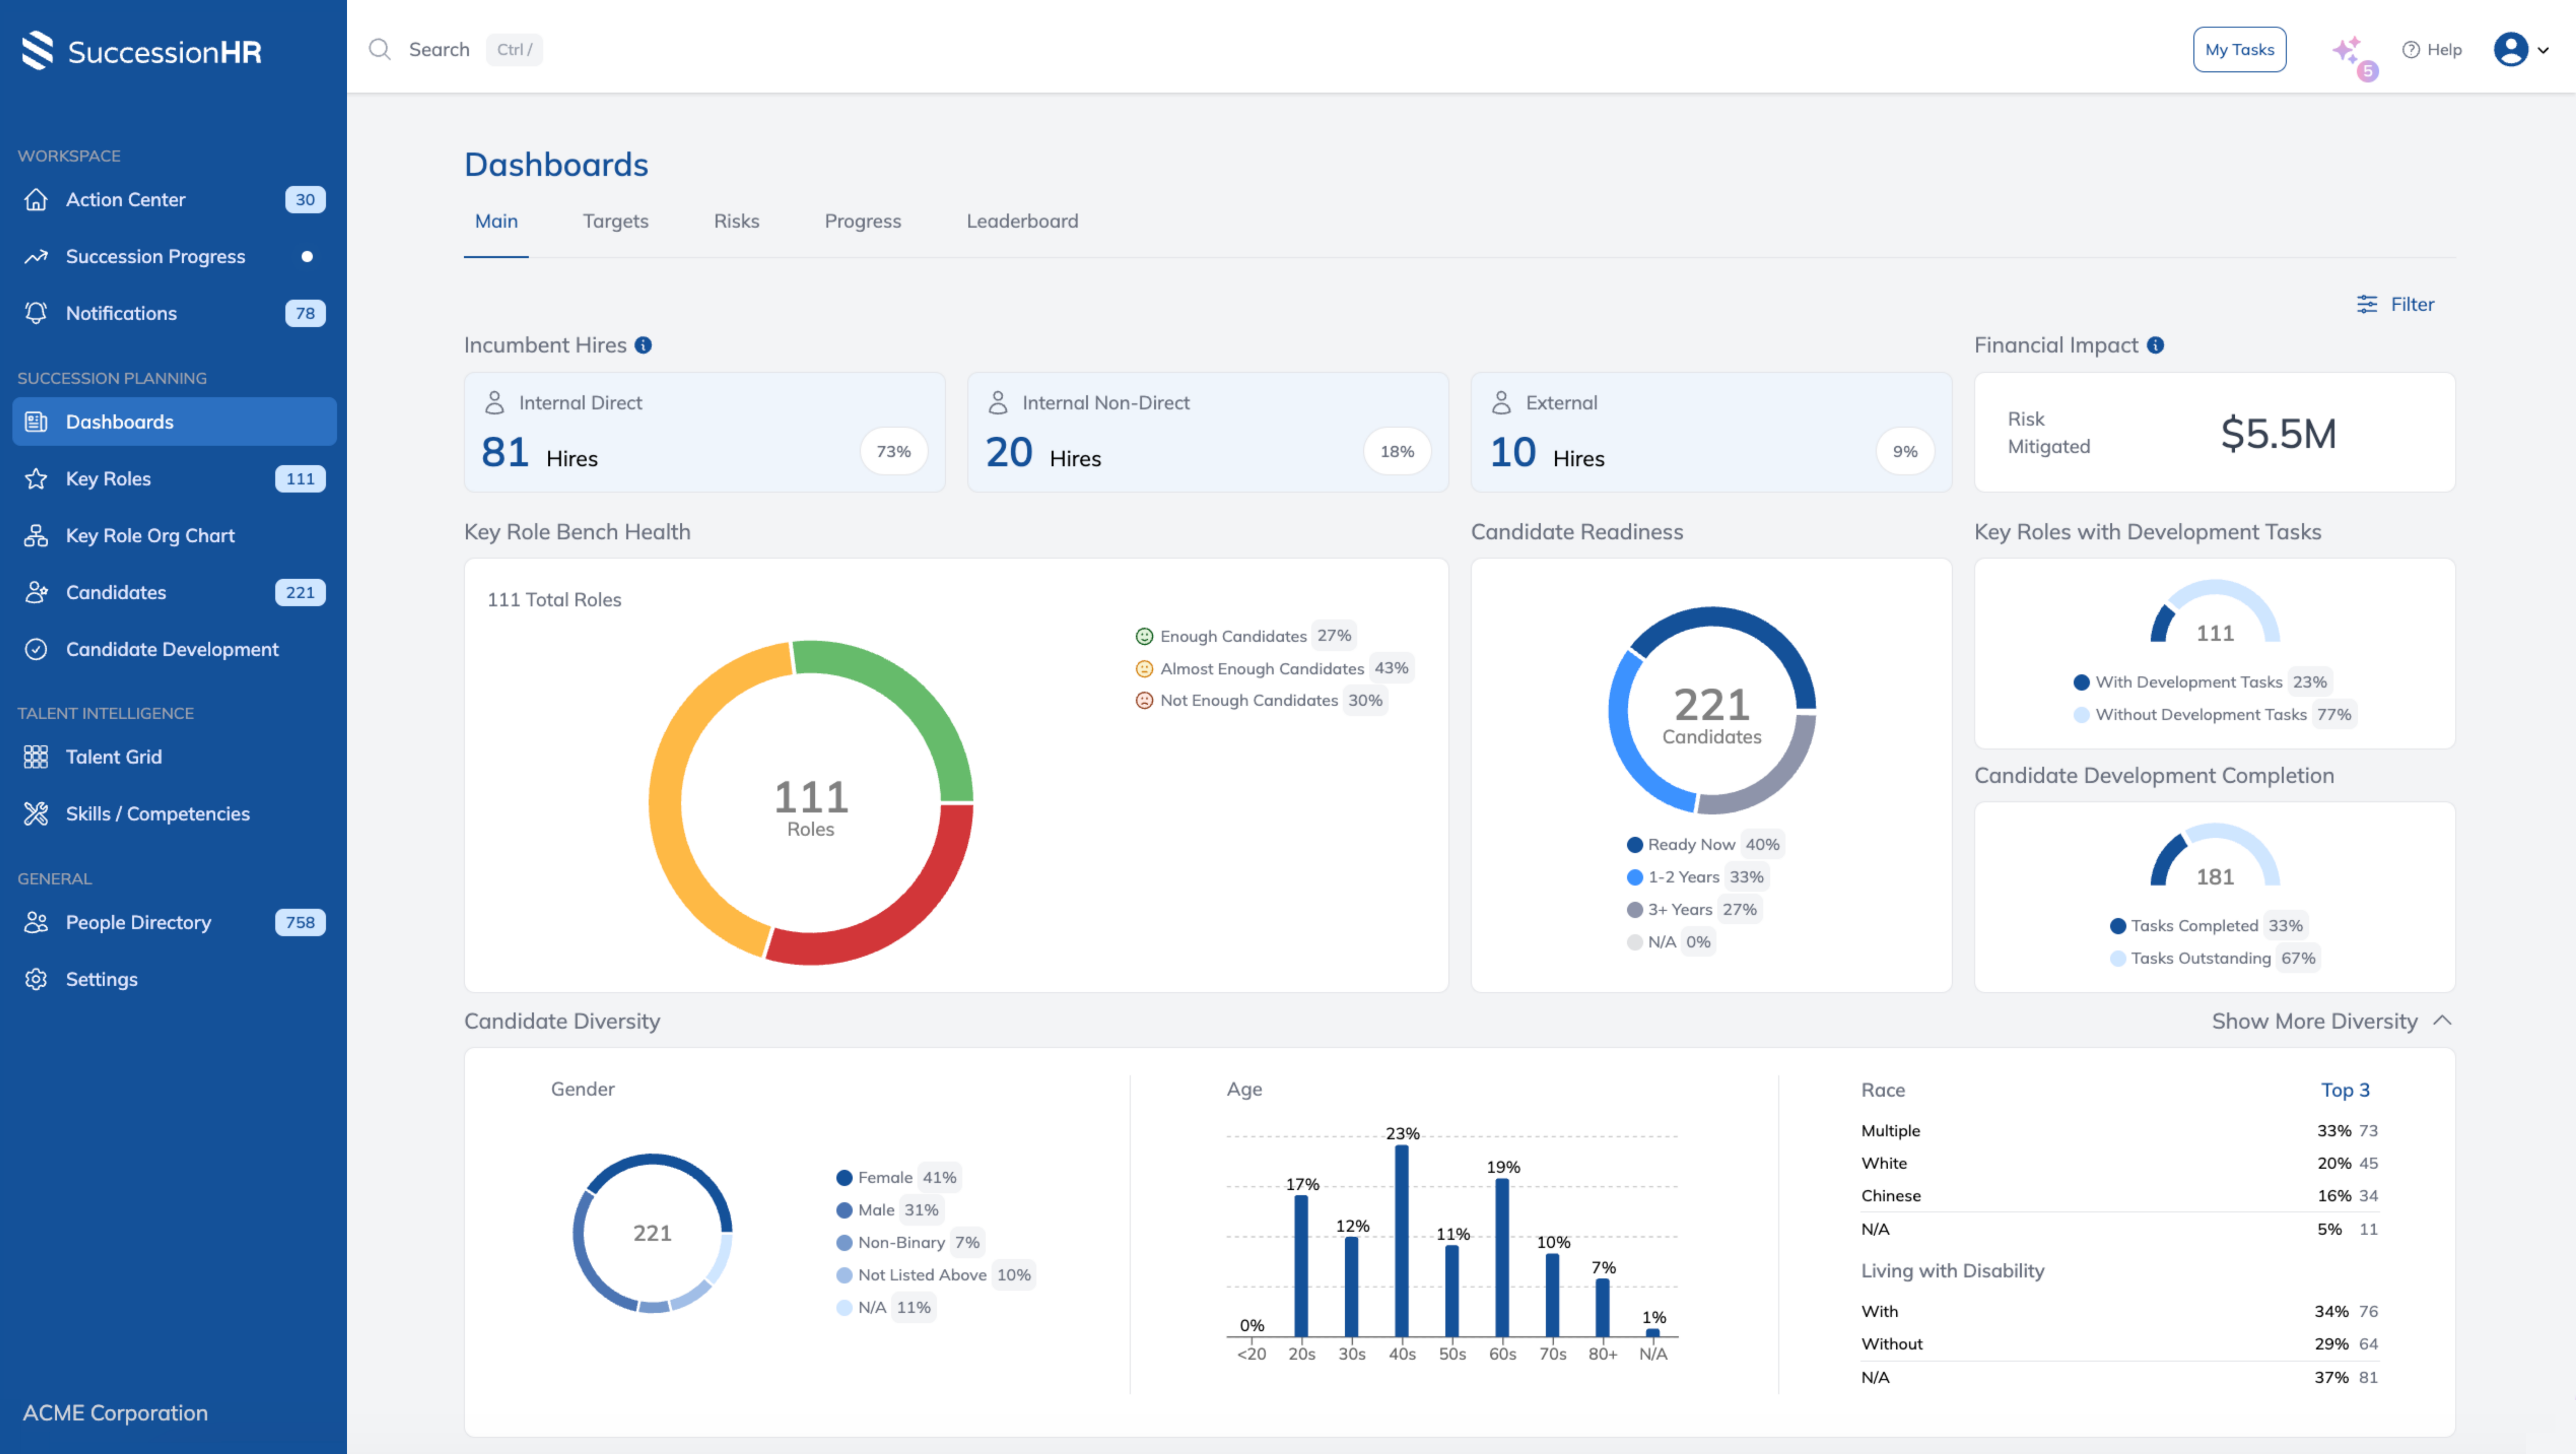Click the Incumbent Hires info icon
2576x1454 pixels.
pos(643,345)
